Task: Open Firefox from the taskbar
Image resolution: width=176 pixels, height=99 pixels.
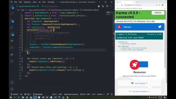Action: (43, 97)
